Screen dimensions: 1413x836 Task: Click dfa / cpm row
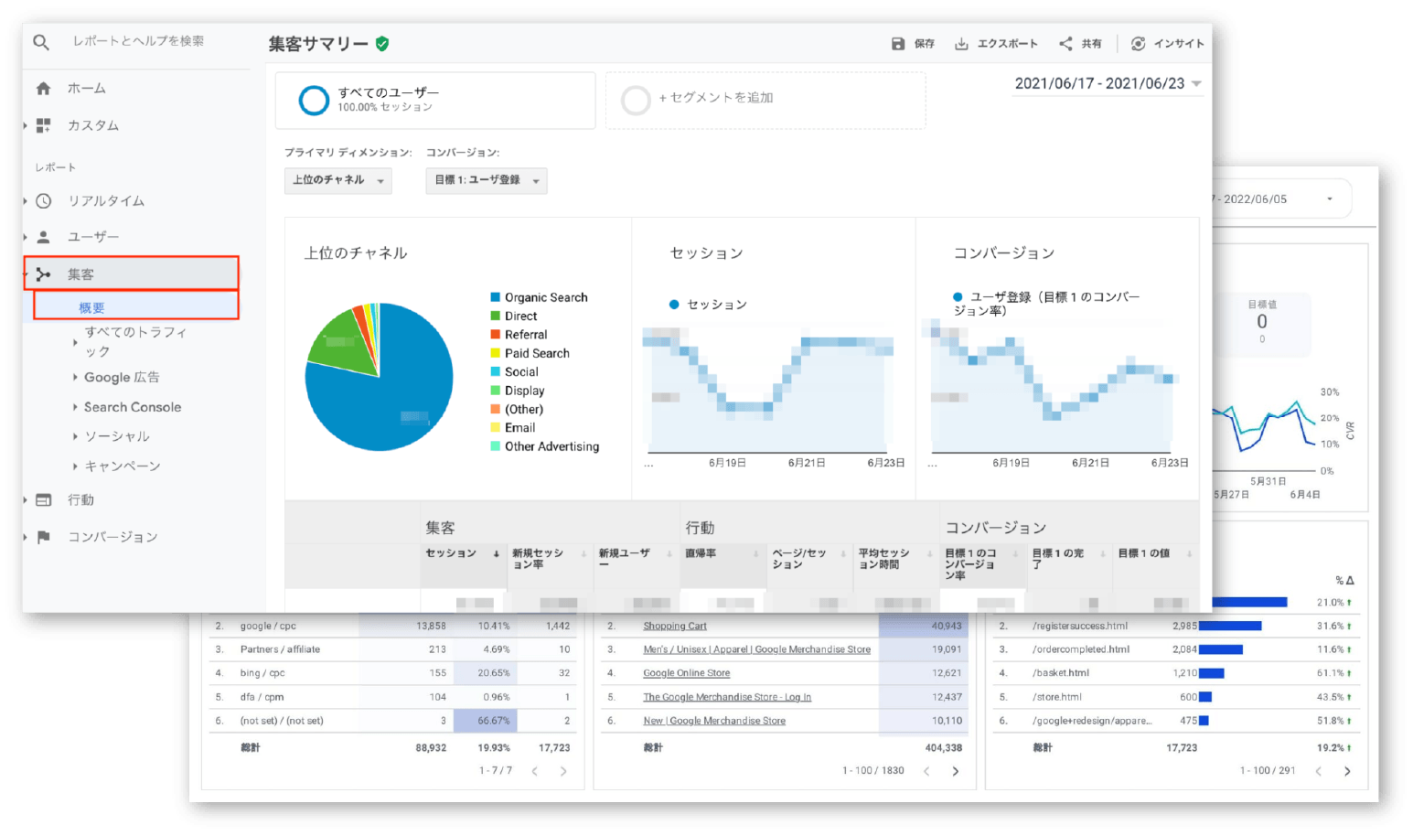pyautogui.click(x=392, y=697)
